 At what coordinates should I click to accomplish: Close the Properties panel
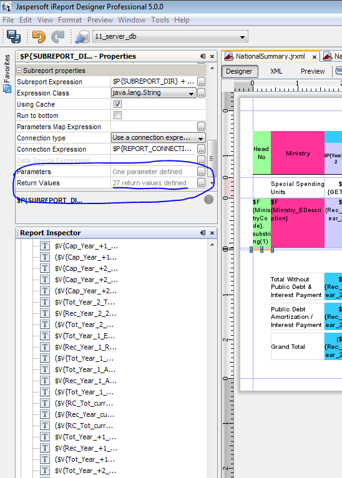pyautogui.click(x=212, y=56)
